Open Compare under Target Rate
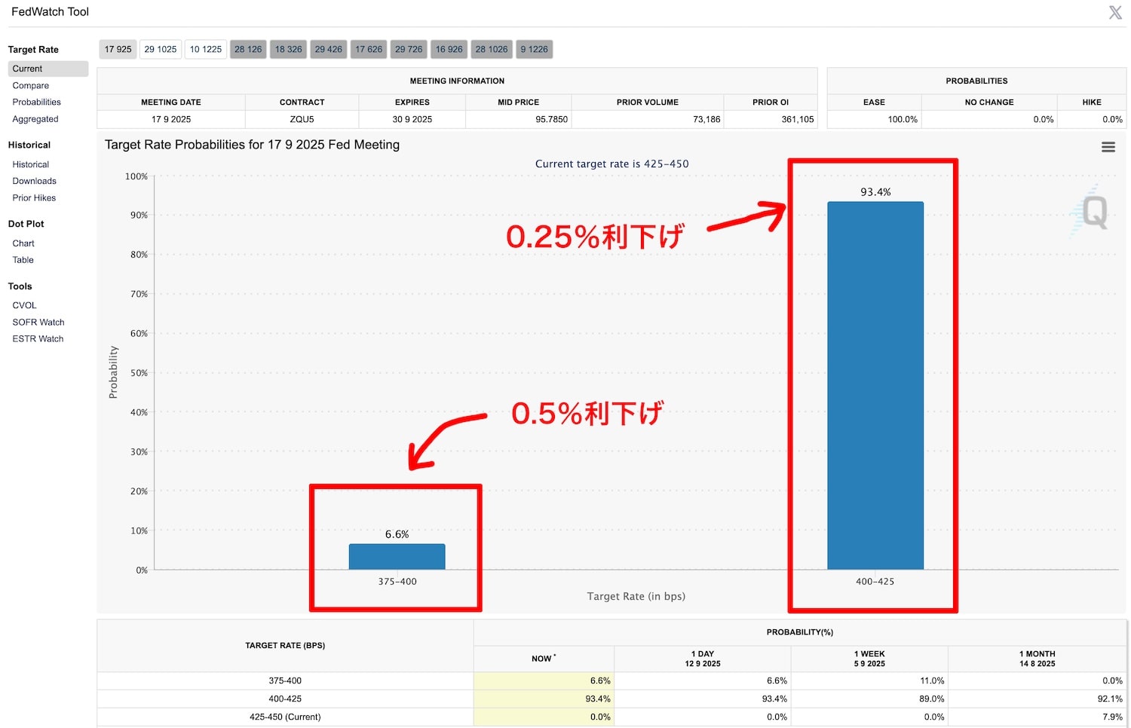This screenshot has height=728, width=1131. (x=31, y=86)
